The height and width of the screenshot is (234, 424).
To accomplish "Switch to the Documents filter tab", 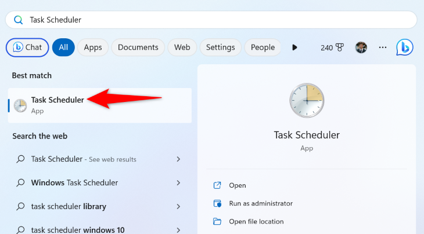I will click(x=138, y=47).
